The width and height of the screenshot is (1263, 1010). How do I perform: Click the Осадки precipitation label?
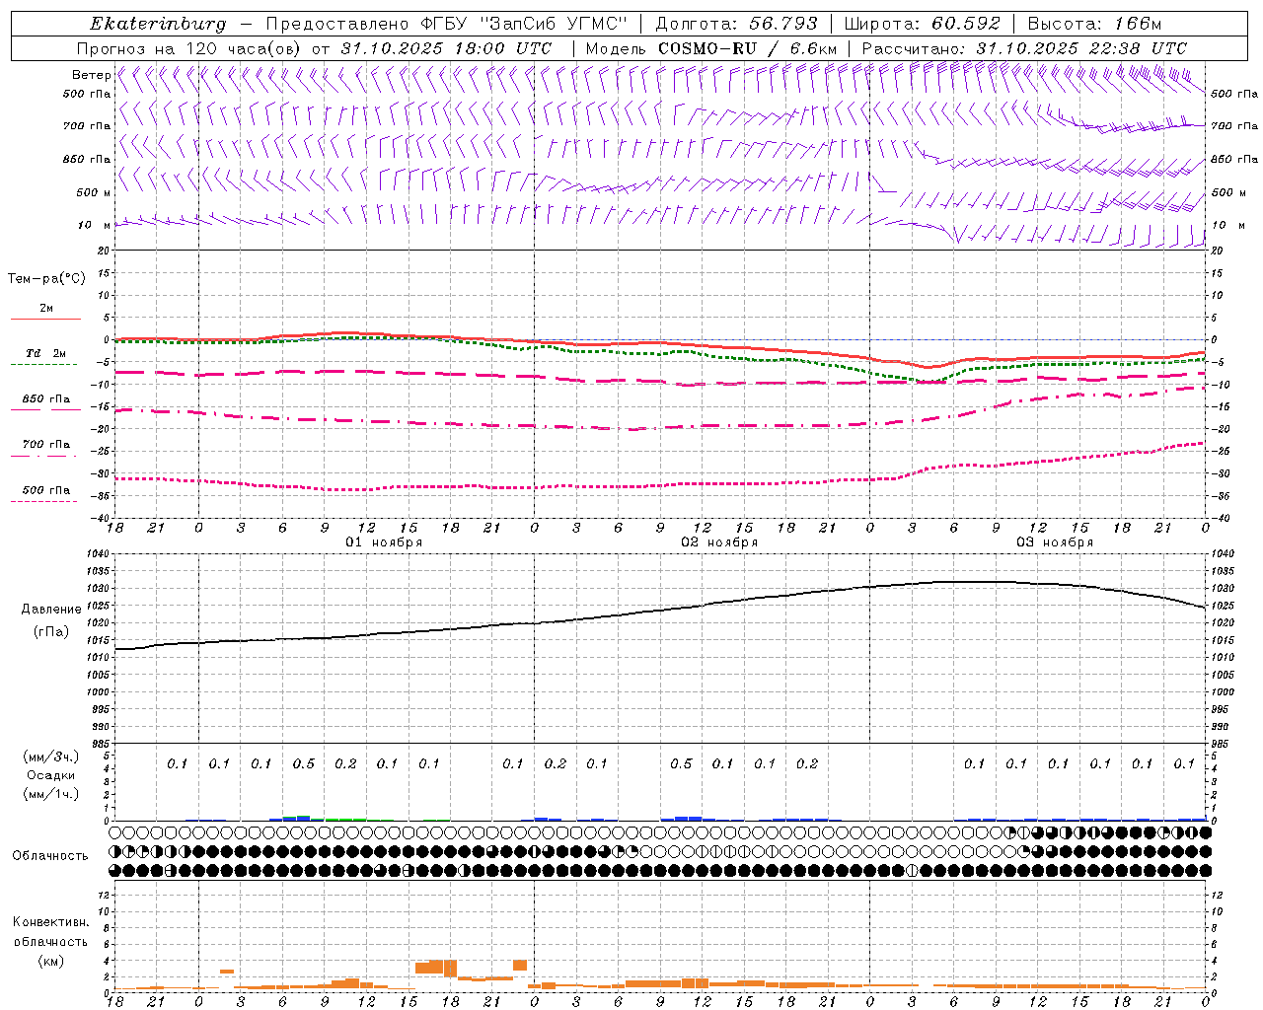(x=51, y=775)
